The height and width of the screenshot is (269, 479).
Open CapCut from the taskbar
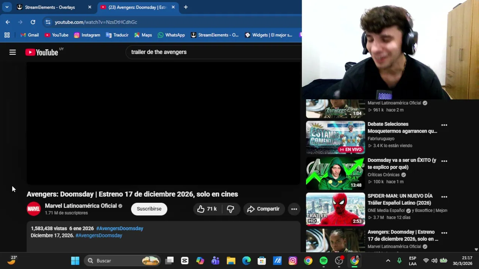click(185, 261)
